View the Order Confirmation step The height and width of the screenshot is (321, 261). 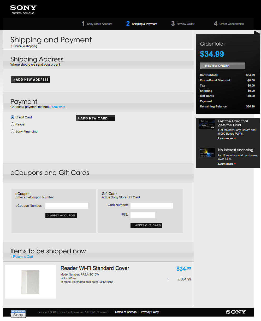pyautogui.click(x=229, y=24)
